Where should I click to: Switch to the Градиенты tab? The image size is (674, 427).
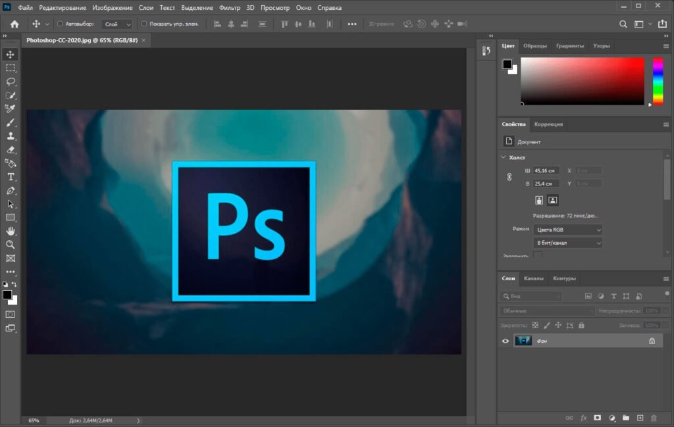[570, 45]
